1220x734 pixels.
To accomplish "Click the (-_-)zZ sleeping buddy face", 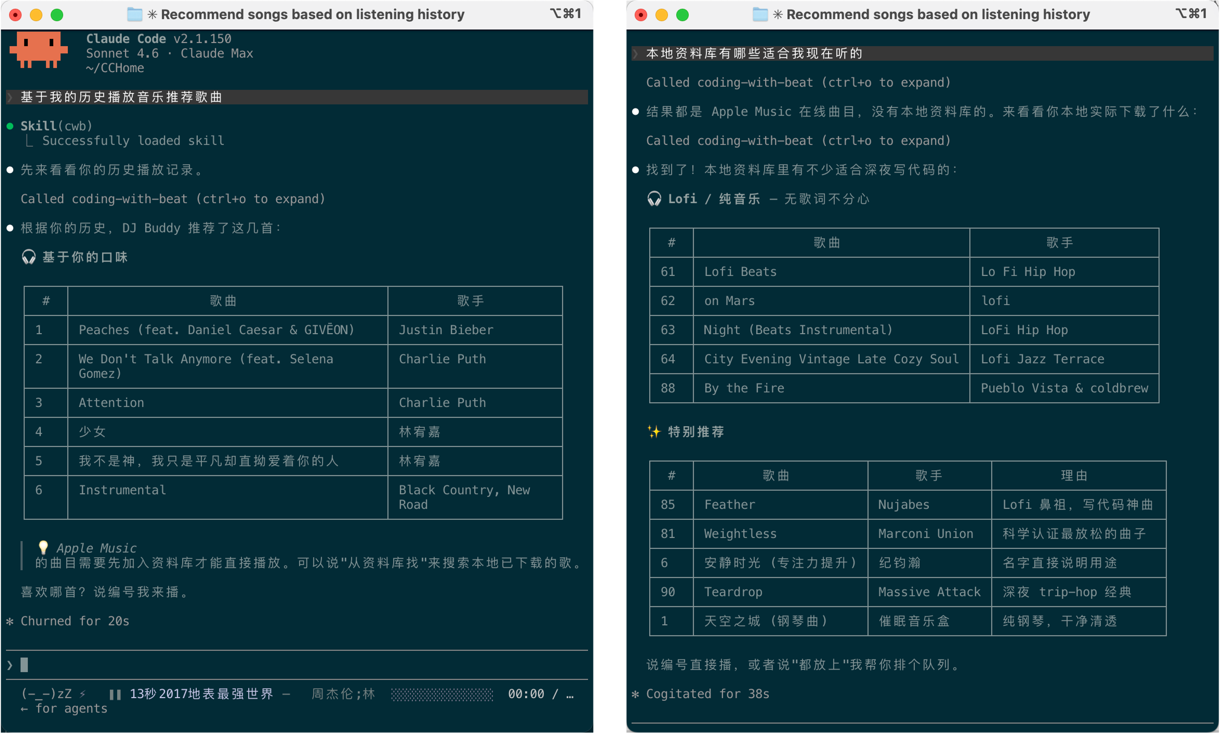I will 46,694.
